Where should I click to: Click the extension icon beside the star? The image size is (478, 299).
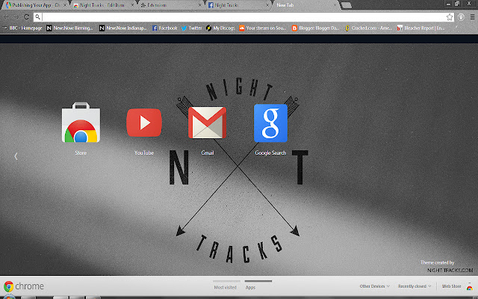[x=461, y=17]
